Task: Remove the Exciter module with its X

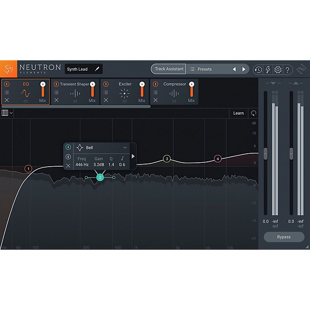Action: (x=106, y=100)
